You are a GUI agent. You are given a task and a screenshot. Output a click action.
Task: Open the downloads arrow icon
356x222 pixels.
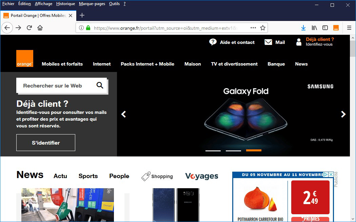[x=303, y=28]
